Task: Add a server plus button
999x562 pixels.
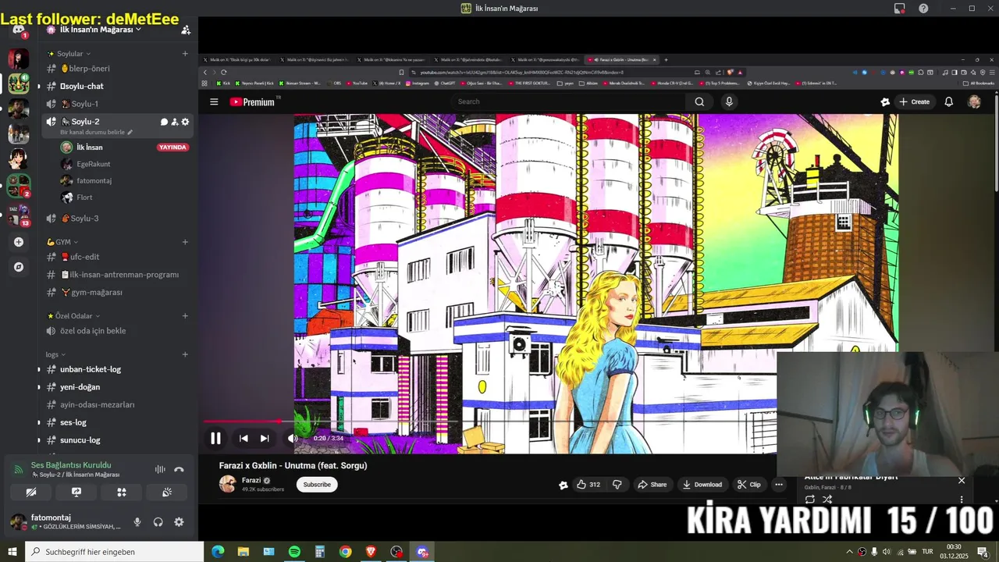Action: [x=19, y=242]
